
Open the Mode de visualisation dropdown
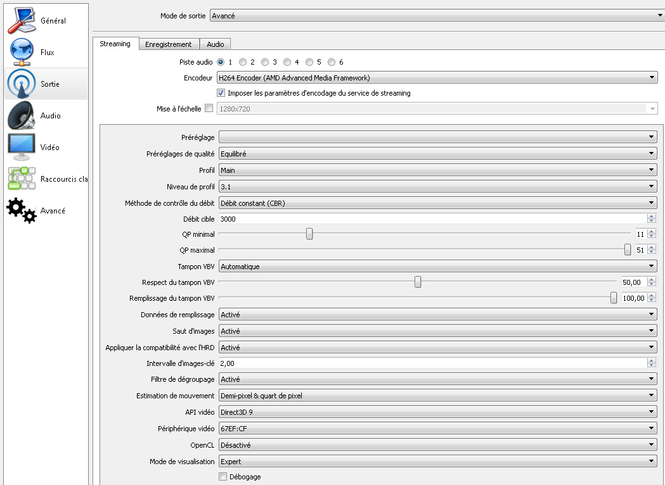pyautogui.click(x=437, y=462)
